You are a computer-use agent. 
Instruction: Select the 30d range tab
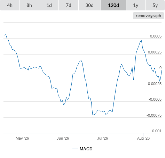pos(89,5)
